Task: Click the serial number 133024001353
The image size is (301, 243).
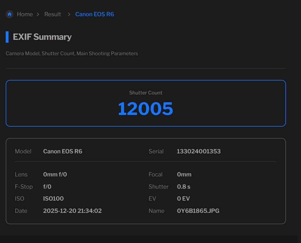Action: pos(198,151)
